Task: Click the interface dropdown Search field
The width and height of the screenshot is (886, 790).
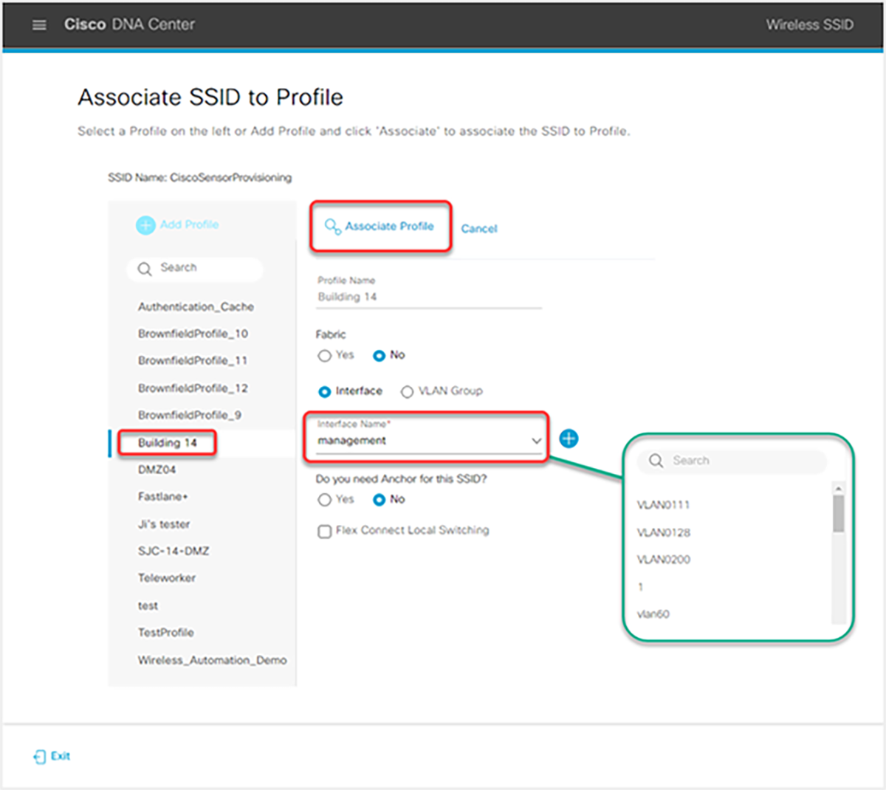Action: pyautogui.click(x=732, y=461)
